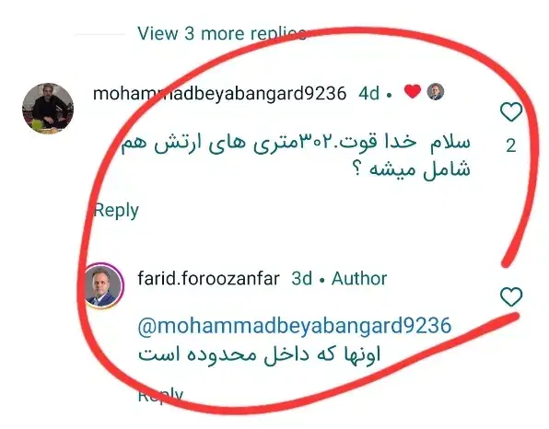Click the red liked-by-author heart badge

pos(413,92)
